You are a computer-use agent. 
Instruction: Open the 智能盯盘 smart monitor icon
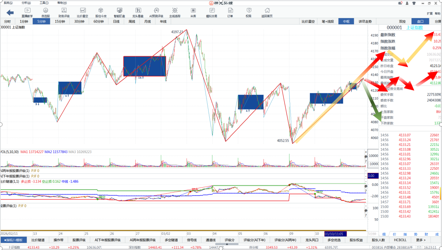pos(119,13)
